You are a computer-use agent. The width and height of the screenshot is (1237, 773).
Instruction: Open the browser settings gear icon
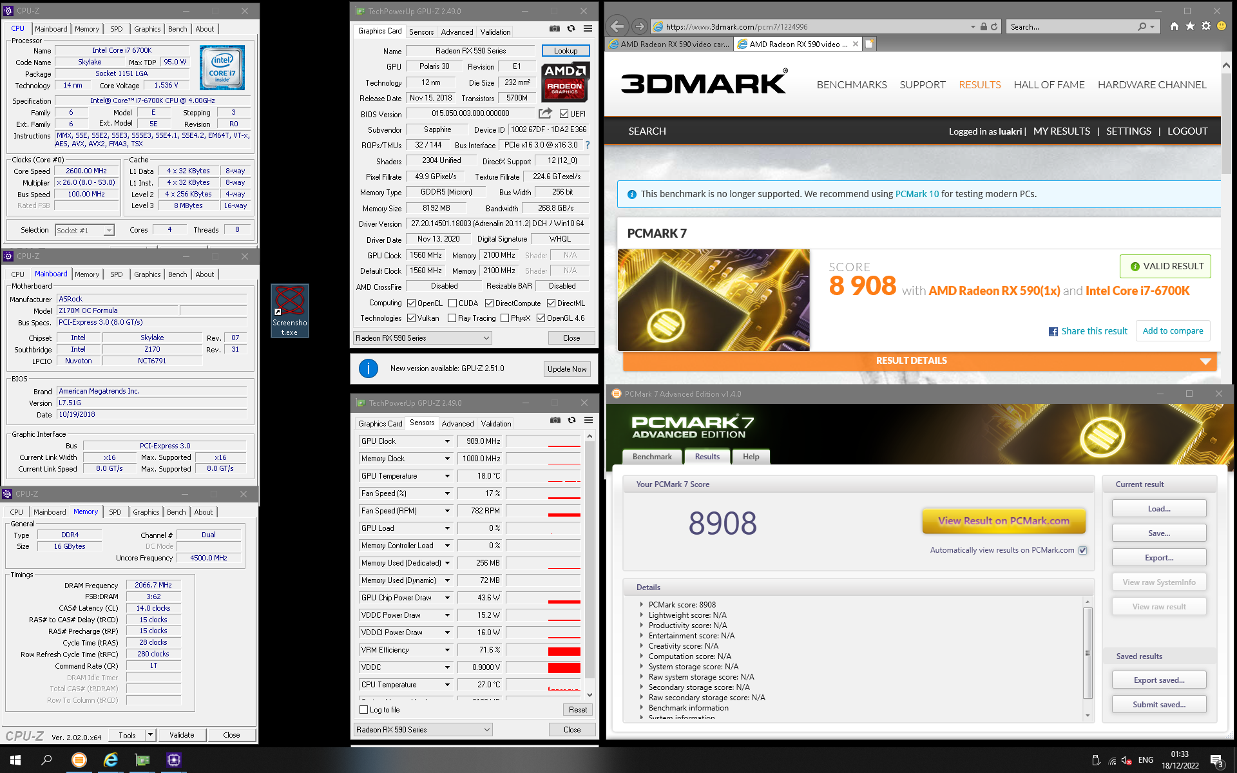click(x=1205, y=26)
